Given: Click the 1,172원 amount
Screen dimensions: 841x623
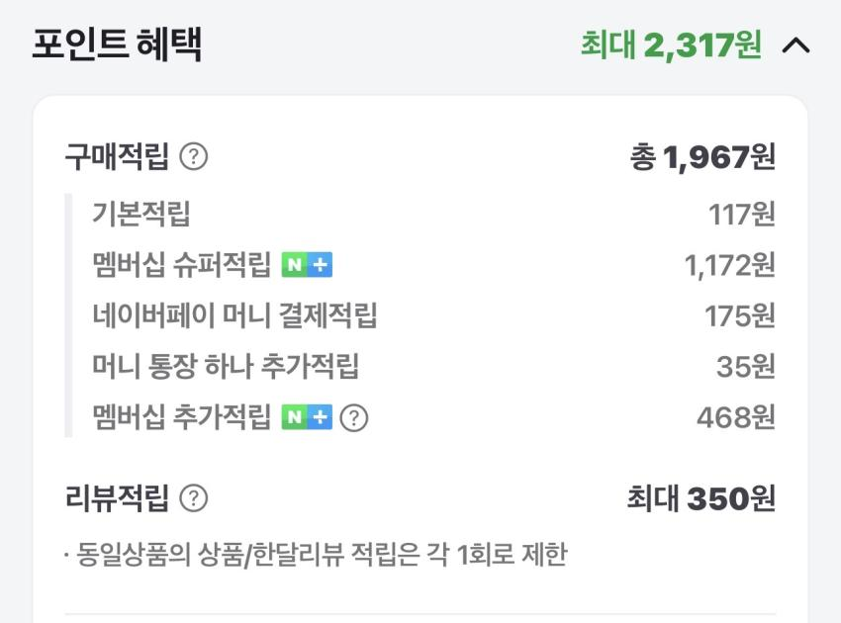Looking at the screenshot, I should tap(729, 265).
